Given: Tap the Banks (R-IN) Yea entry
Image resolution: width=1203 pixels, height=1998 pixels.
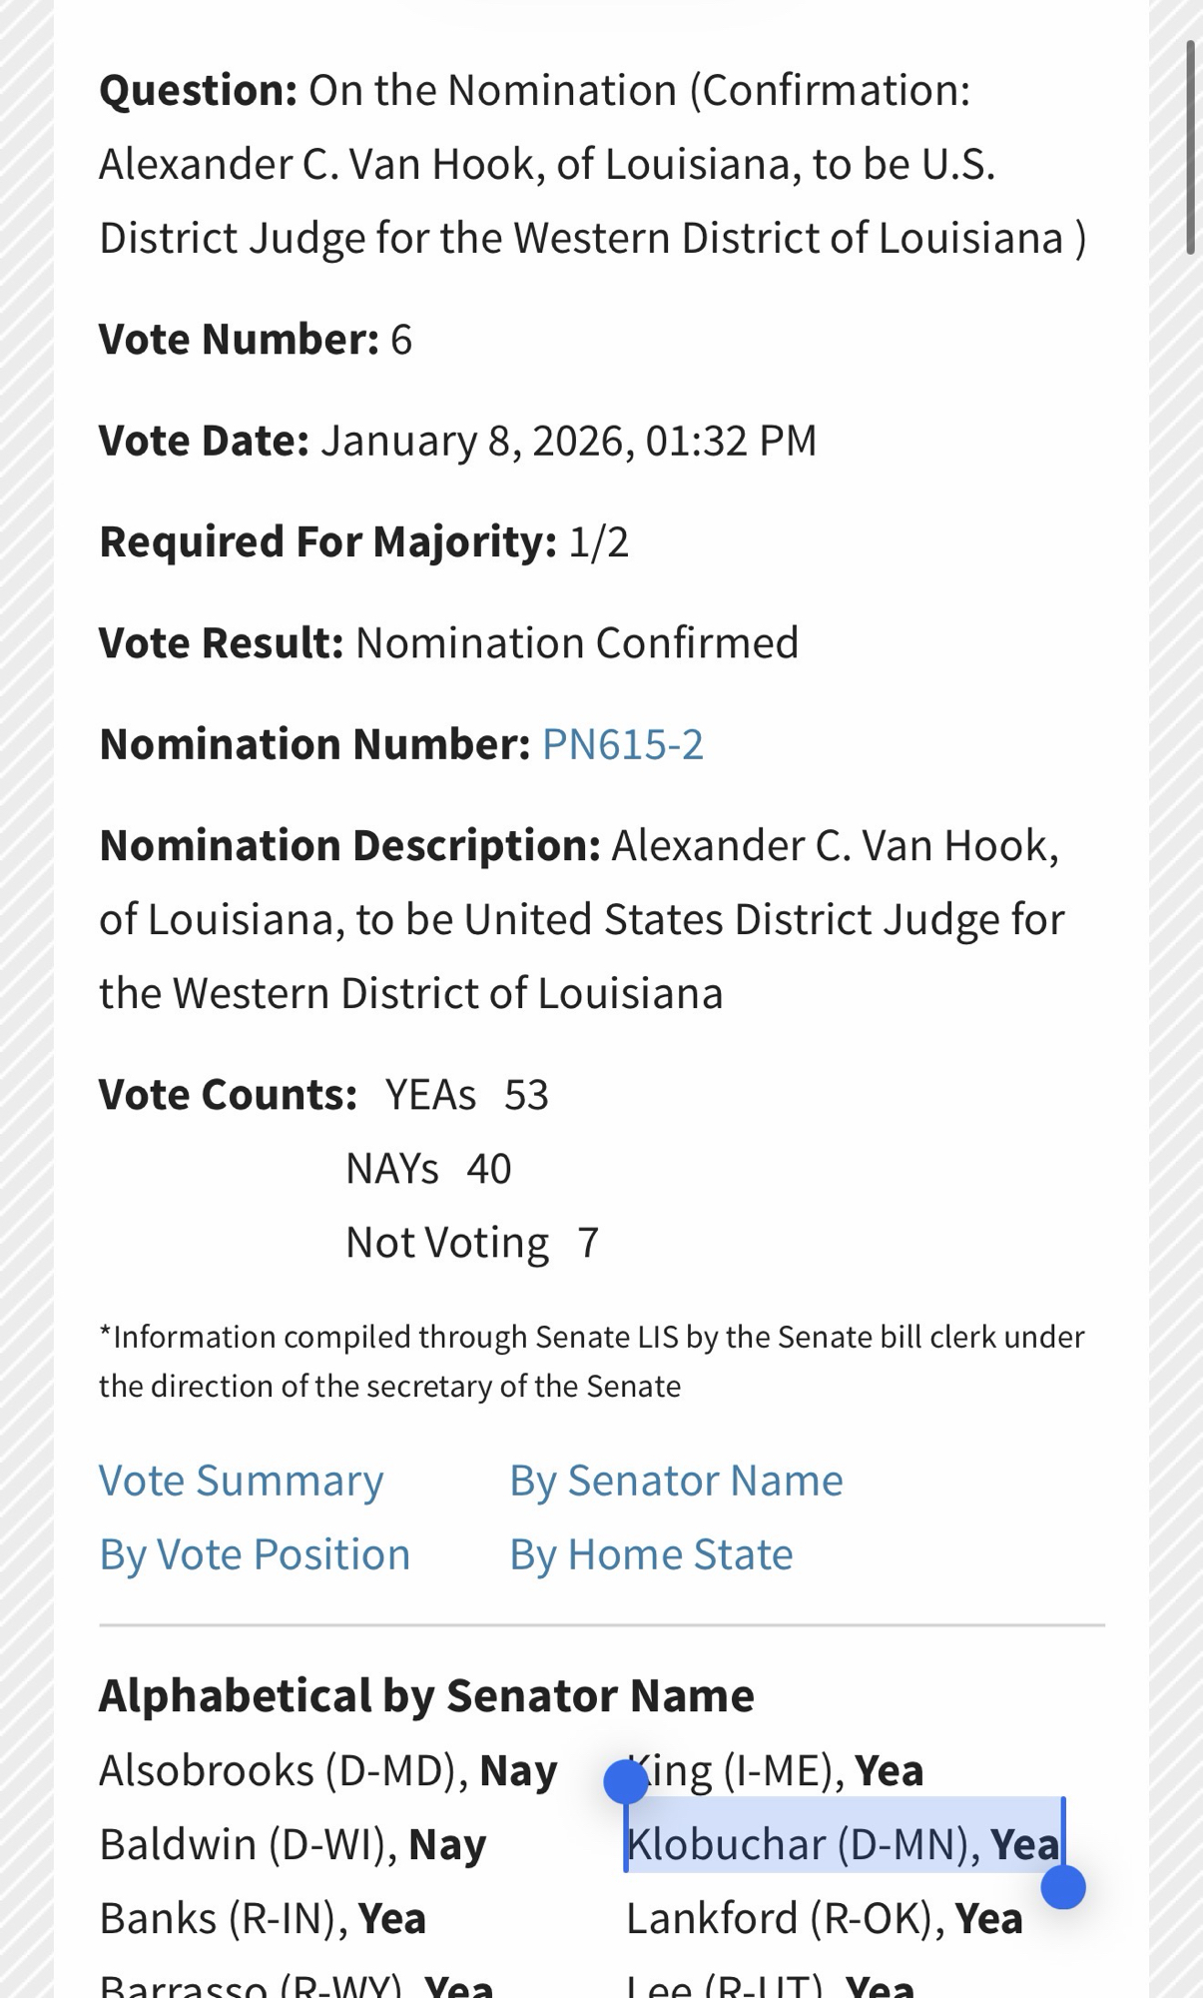Looking at the screenshot, I should pos(263,1918).
